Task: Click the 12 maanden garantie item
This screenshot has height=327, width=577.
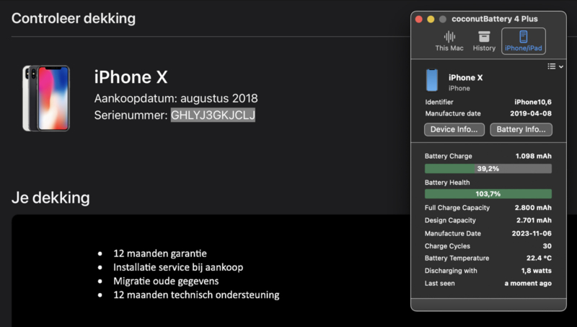Action: 159,253
